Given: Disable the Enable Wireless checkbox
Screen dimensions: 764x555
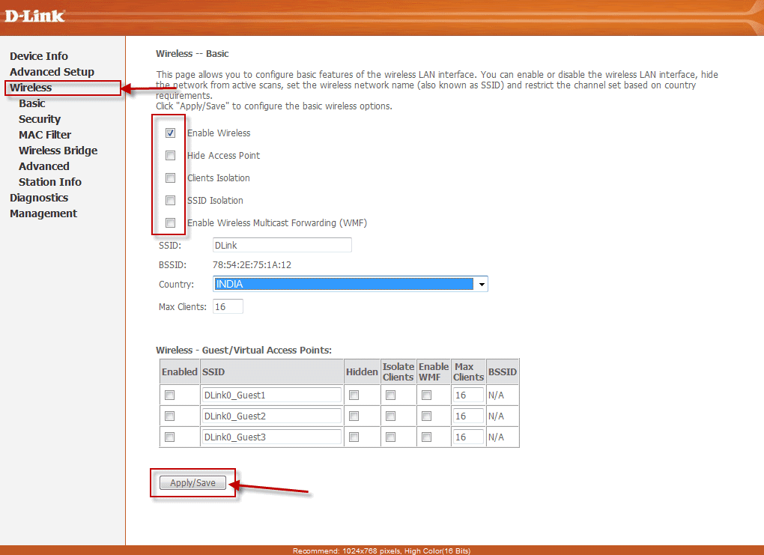Looking at the screenshot, I should [x=170, y=133].
